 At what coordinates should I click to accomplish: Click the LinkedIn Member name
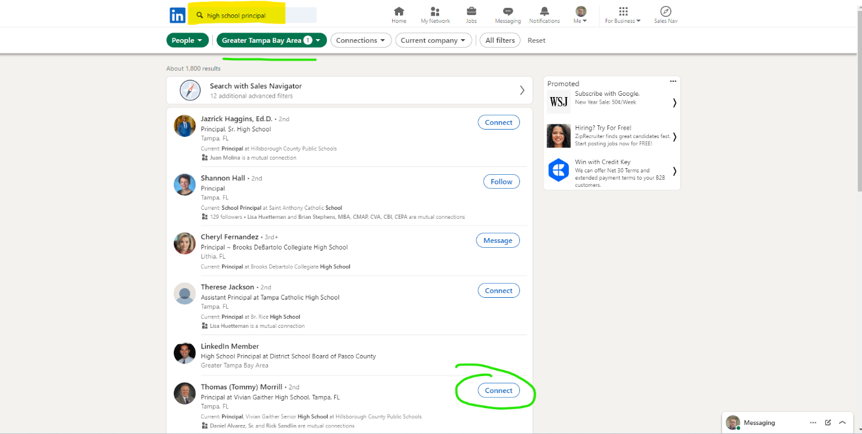230,346
